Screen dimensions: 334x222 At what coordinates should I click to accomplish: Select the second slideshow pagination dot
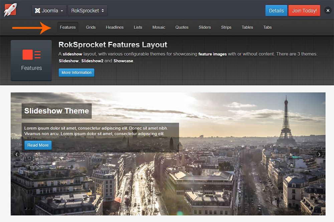click(29, 208)
